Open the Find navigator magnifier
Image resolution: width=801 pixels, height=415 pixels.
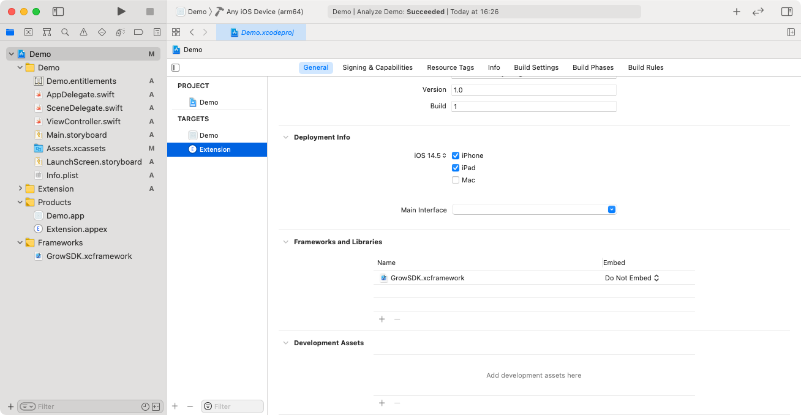tap(65, 32)
